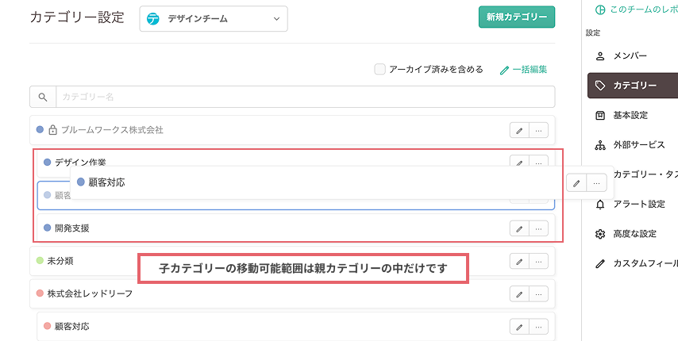Click the 新規カテゴリー button

coord(517,17)
